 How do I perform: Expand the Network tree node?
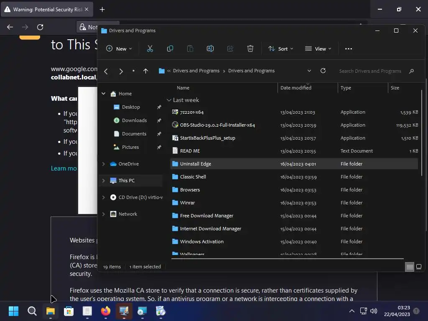click(104, 214)
